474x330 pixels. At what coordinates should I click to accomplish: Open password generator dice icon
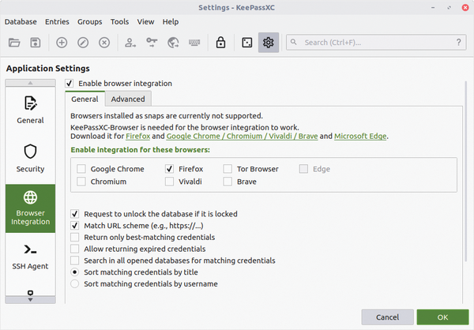pyautogui.click(x=247, y=43)
